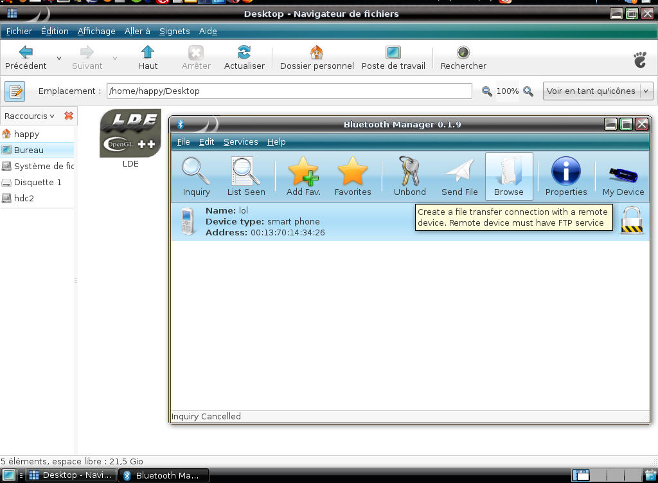Go up one folder with Haut
The image size is (658, 483).
point(148,58)
